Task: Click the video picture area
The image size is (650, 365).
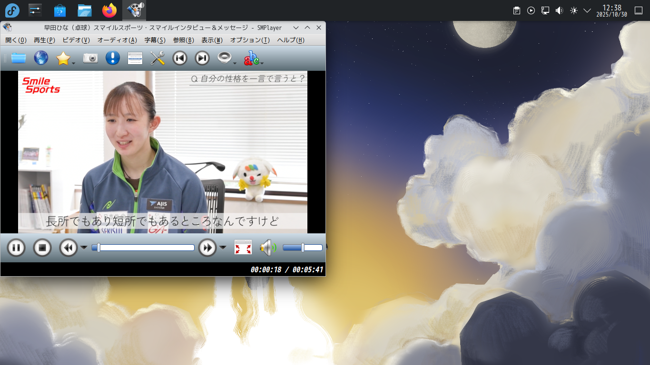Action: tap(163, 152)
